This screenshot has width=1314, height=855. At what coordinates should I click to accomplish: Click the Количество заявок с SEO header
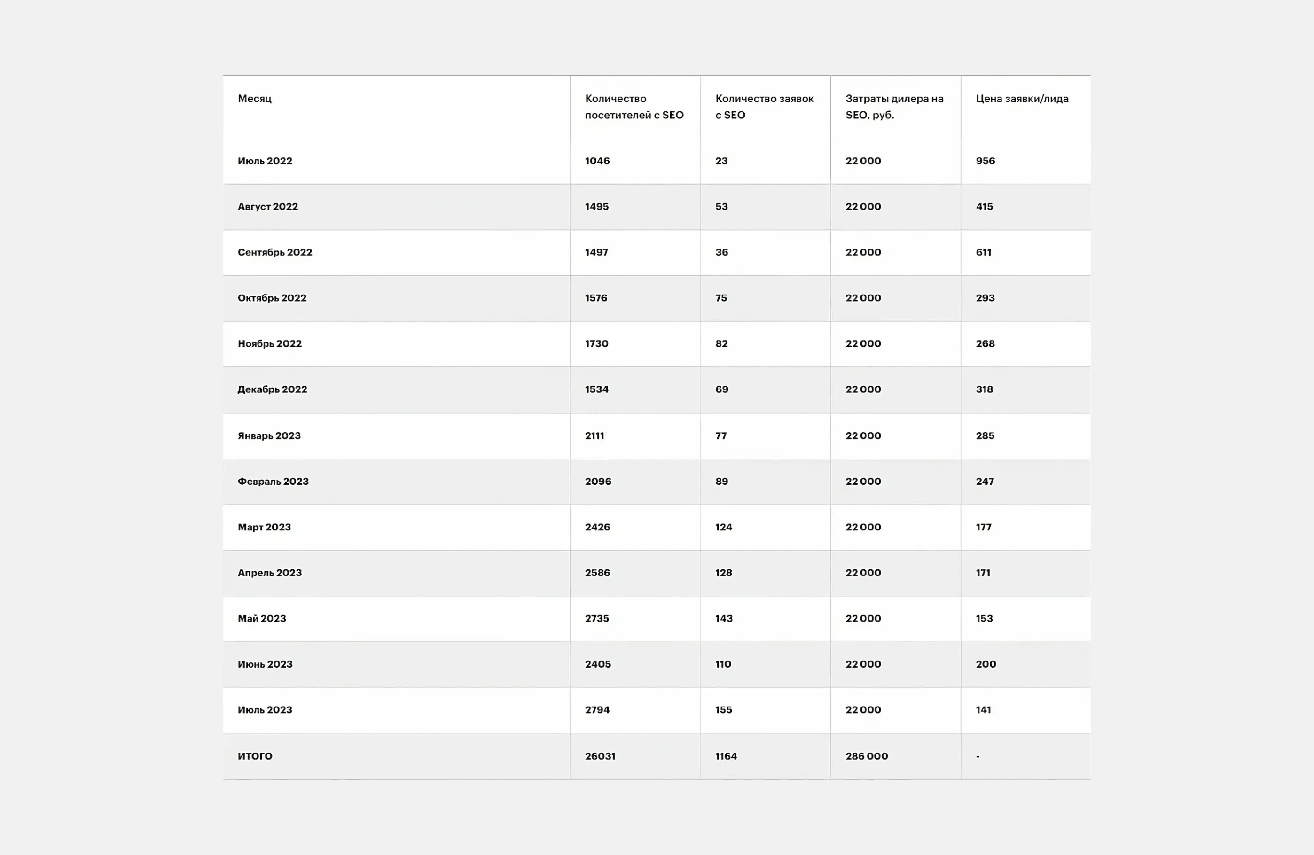(764, 107)
